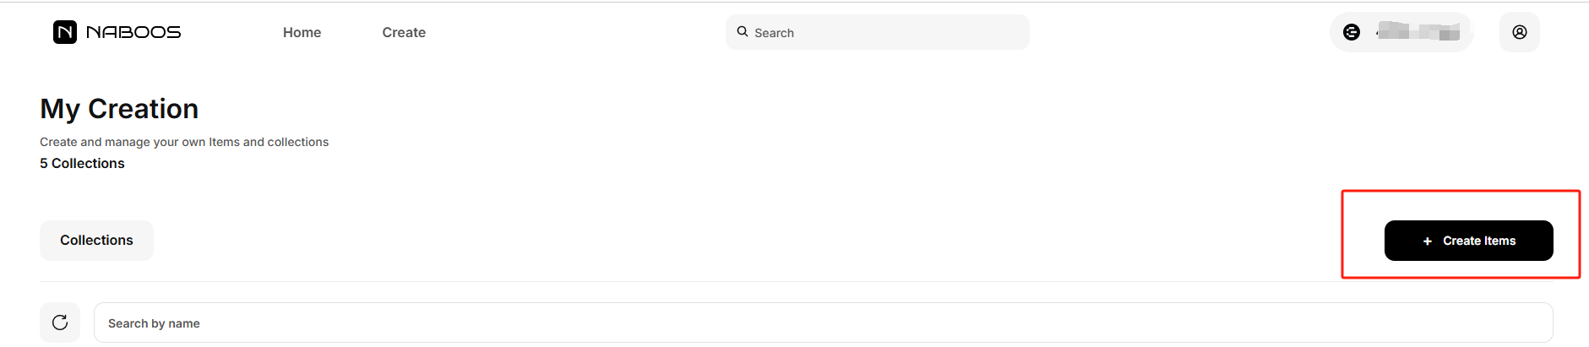Click the NABOOS wordmark text
Image resolution: width=1589 pixels, height=347 pixels.
[133, 32]
